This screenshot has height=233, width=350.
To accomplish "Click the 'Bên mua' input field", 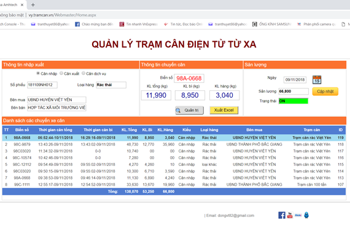I will pyautogui.click(x=56, y=100).
